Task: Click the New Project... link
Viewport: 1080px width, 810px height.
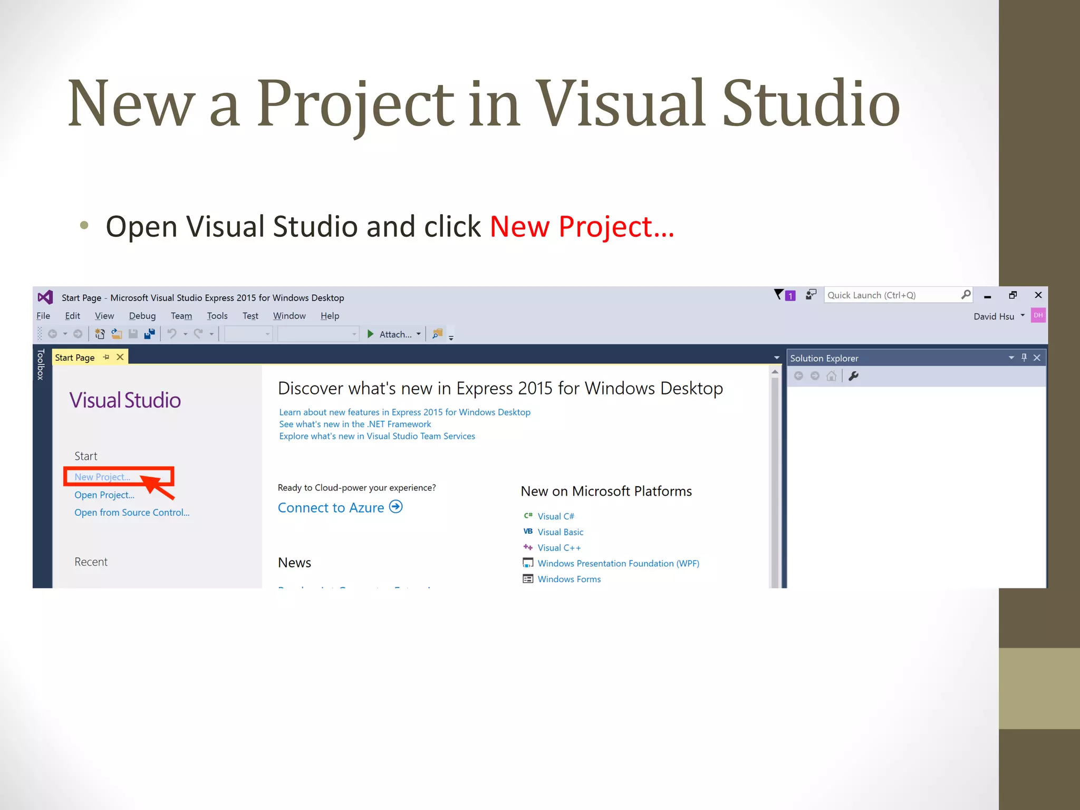Action: point(102,477)
